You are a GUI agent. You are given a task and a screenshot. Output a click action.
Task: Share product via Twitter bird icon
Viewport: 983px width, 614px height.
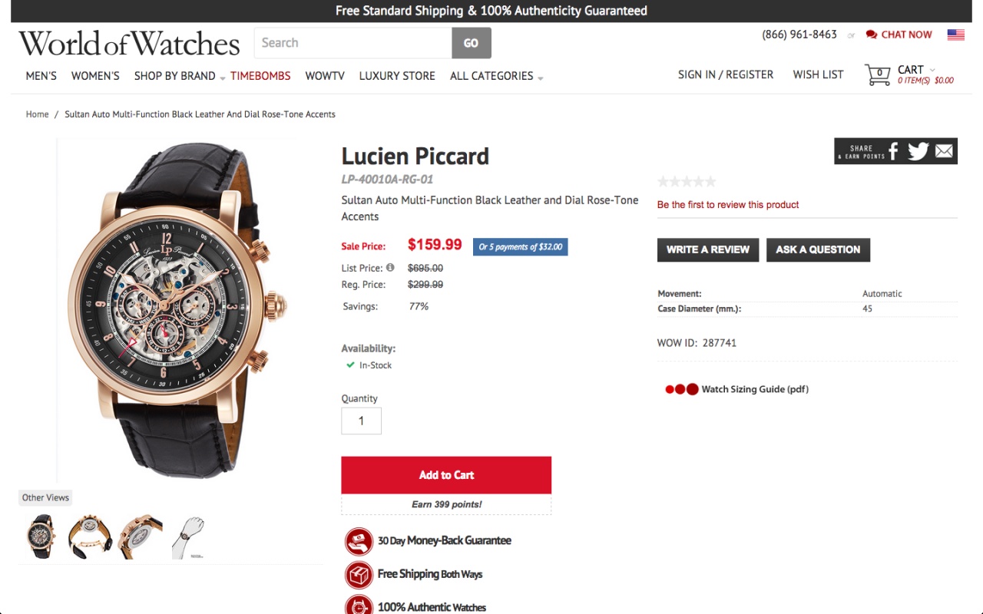tap(918, 151)
